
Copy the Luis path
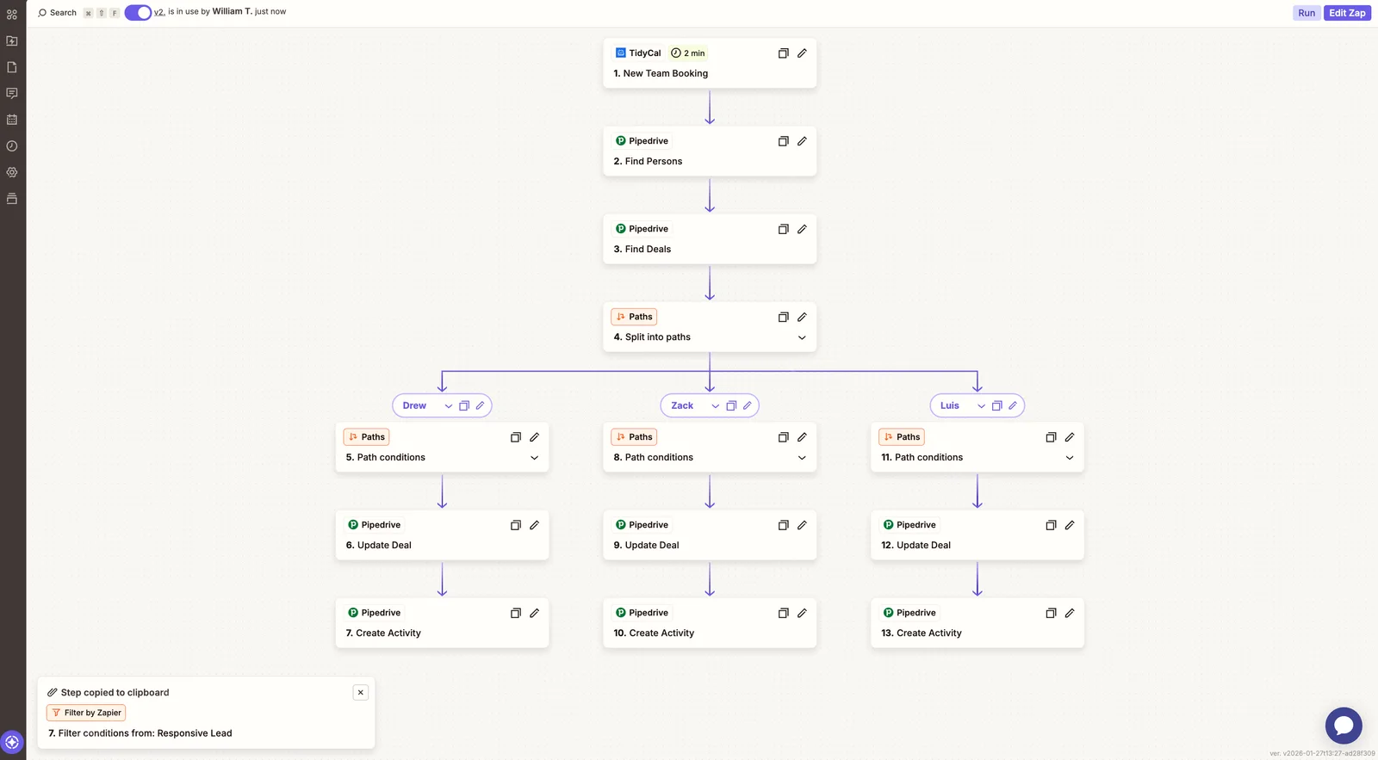(997, 405)
